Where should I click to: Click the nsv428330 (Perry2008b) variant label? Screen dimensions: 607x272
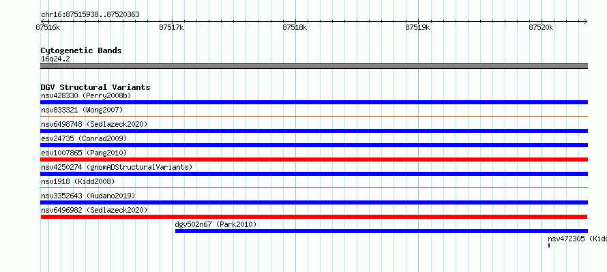[86, 95]
